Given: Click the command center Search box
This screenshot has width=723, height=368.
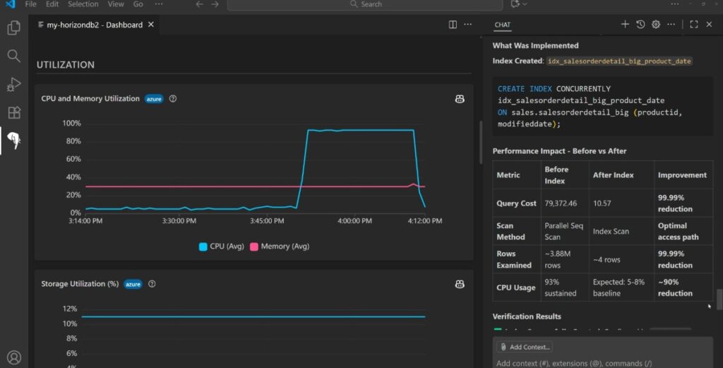Looking at the screenshot, I should 365,5.
